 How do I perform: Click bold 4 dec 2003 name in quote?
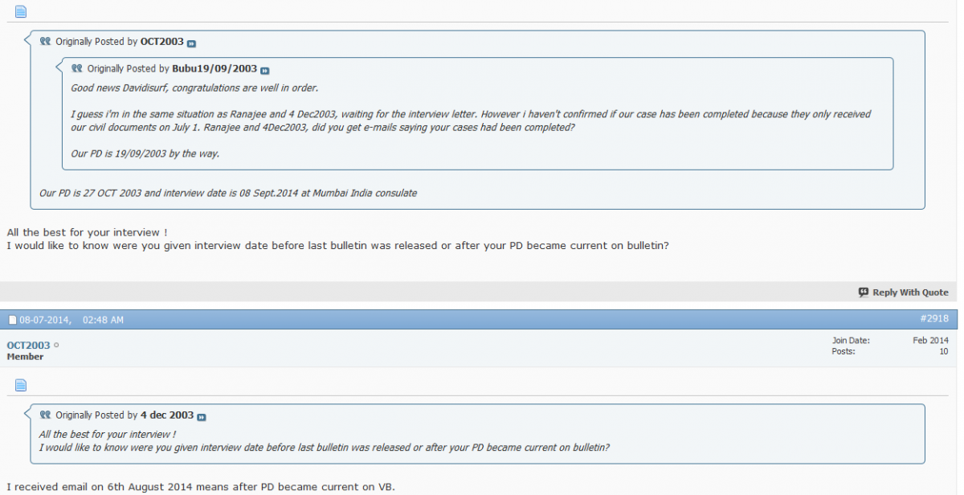pyautogui.click(x=167, y=415)
